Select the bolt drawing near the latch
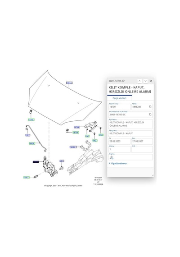180x257 pixels. coord(61,168)
